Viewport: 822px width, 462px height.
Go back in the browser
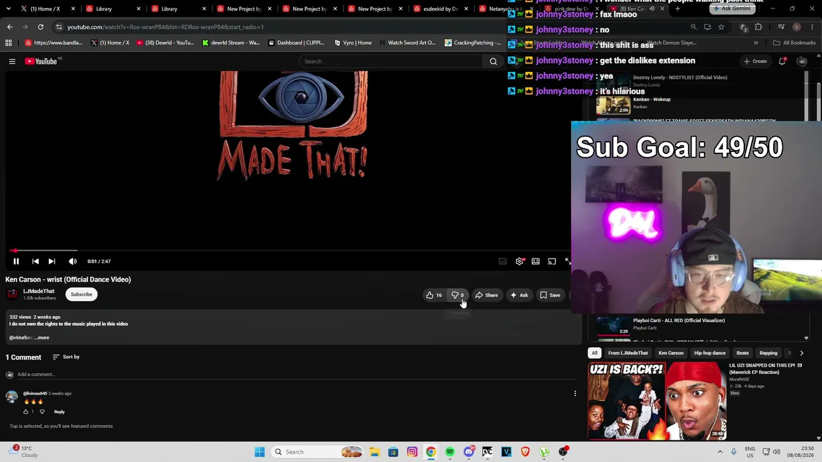point(10,27)
